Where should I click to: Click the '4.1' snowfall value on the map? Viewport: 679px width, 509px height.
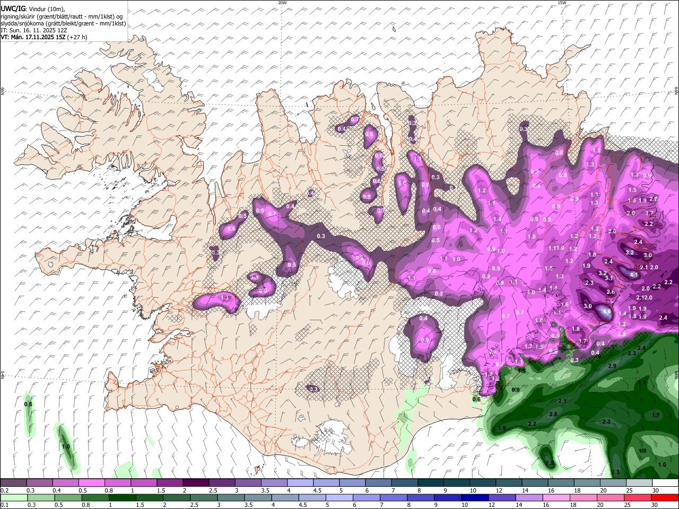pyautogui.click(x=633, y=275)
